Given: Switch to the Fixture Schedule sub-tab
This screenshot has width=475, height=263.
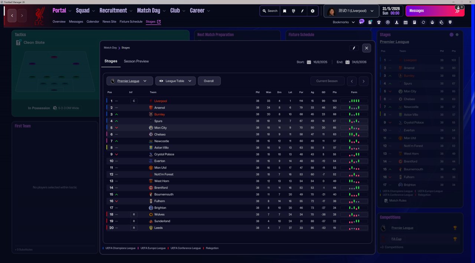Looking at the screenshot, I should click(131, 22).
